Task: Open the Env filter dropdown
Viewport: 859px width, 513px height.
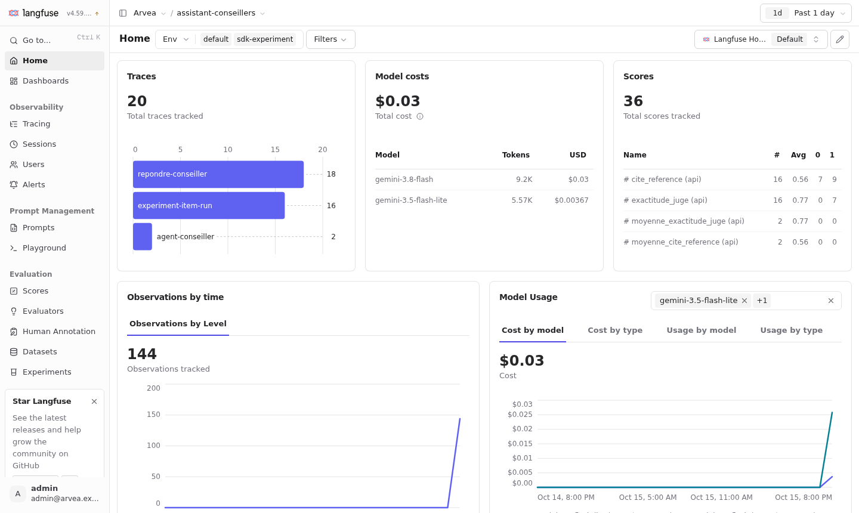Action: [175, 39]
